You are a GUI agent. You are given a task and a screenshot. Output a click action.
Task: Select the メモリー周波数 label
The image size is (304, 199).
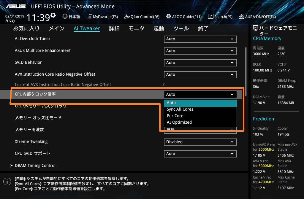[29, 130]
